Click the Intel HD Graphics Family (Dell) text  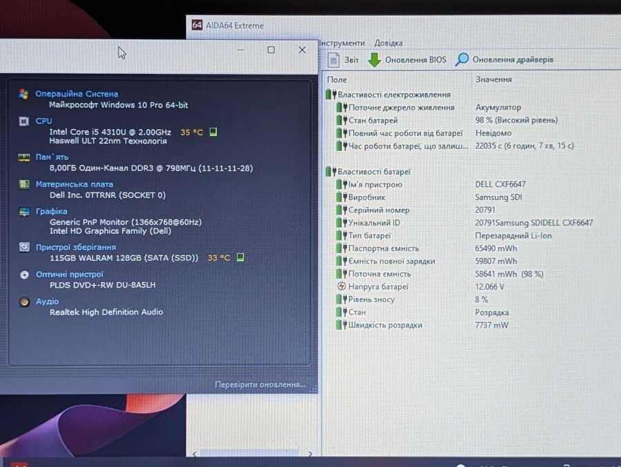pyautogui.click(x=110, y=231)
